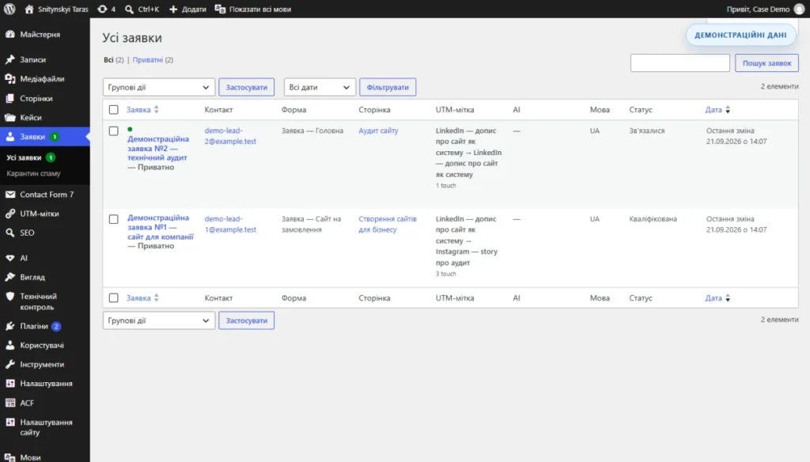Click the Сторінки pages icon

click(9, 98)
